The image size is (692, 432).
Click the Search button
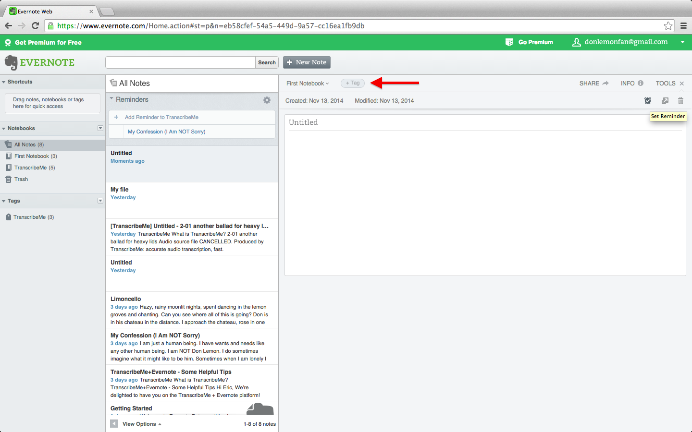pyautogui.click(x=267, y=62)
